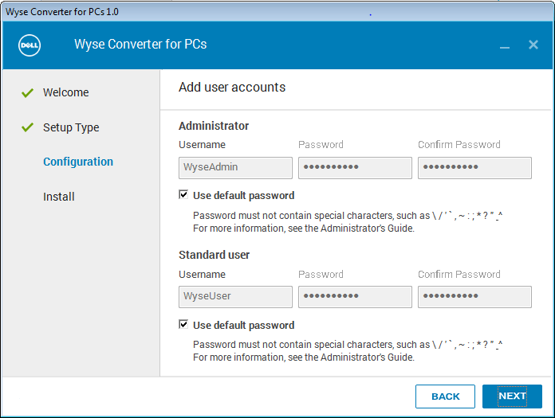Minimize the Wyse Converter window
This screenshot has width=555, height=418.
505,46
